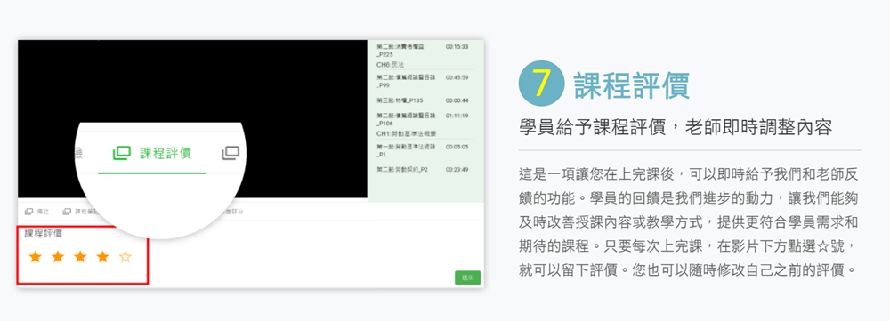Image resolution: width=890 pixels, height=321 pixels.
Task: Click the 00:45:59 duration in playlist
Action: pyautogui.click(x=457, y=77)
